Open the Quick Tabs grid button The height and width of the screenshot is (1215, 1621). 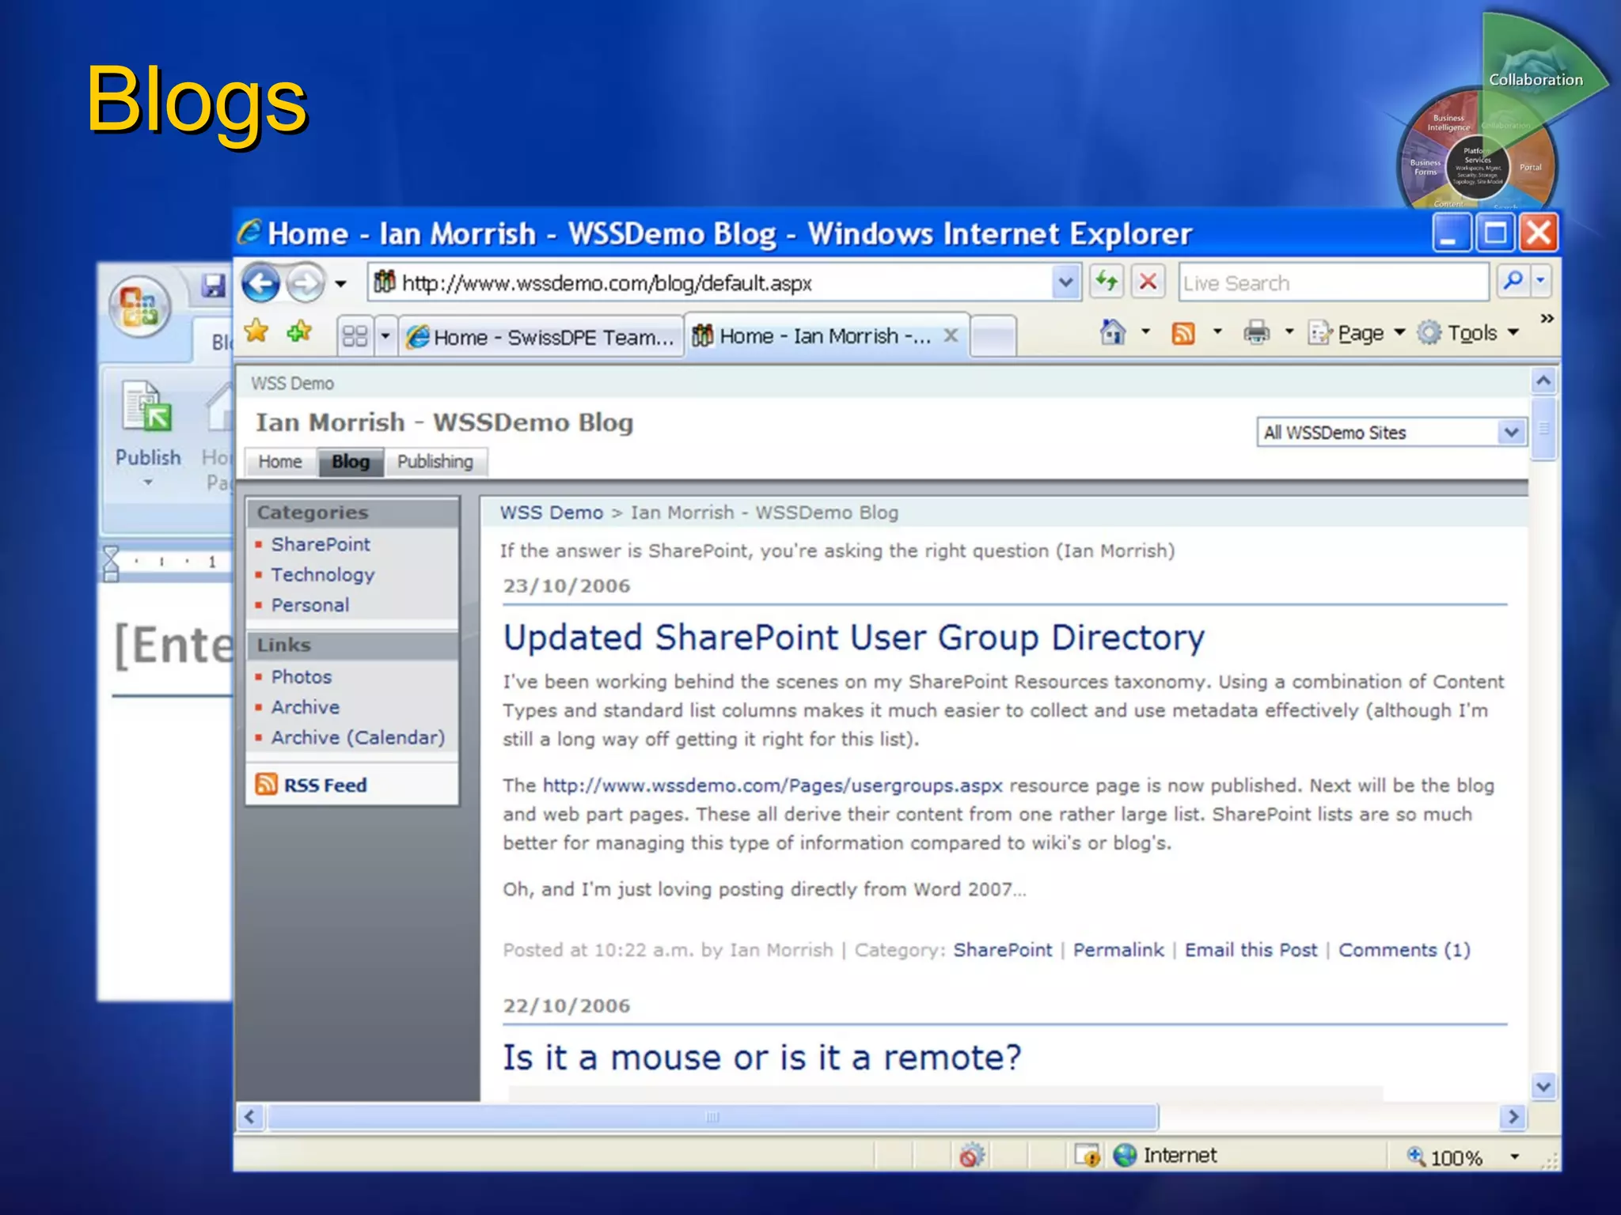355,336
